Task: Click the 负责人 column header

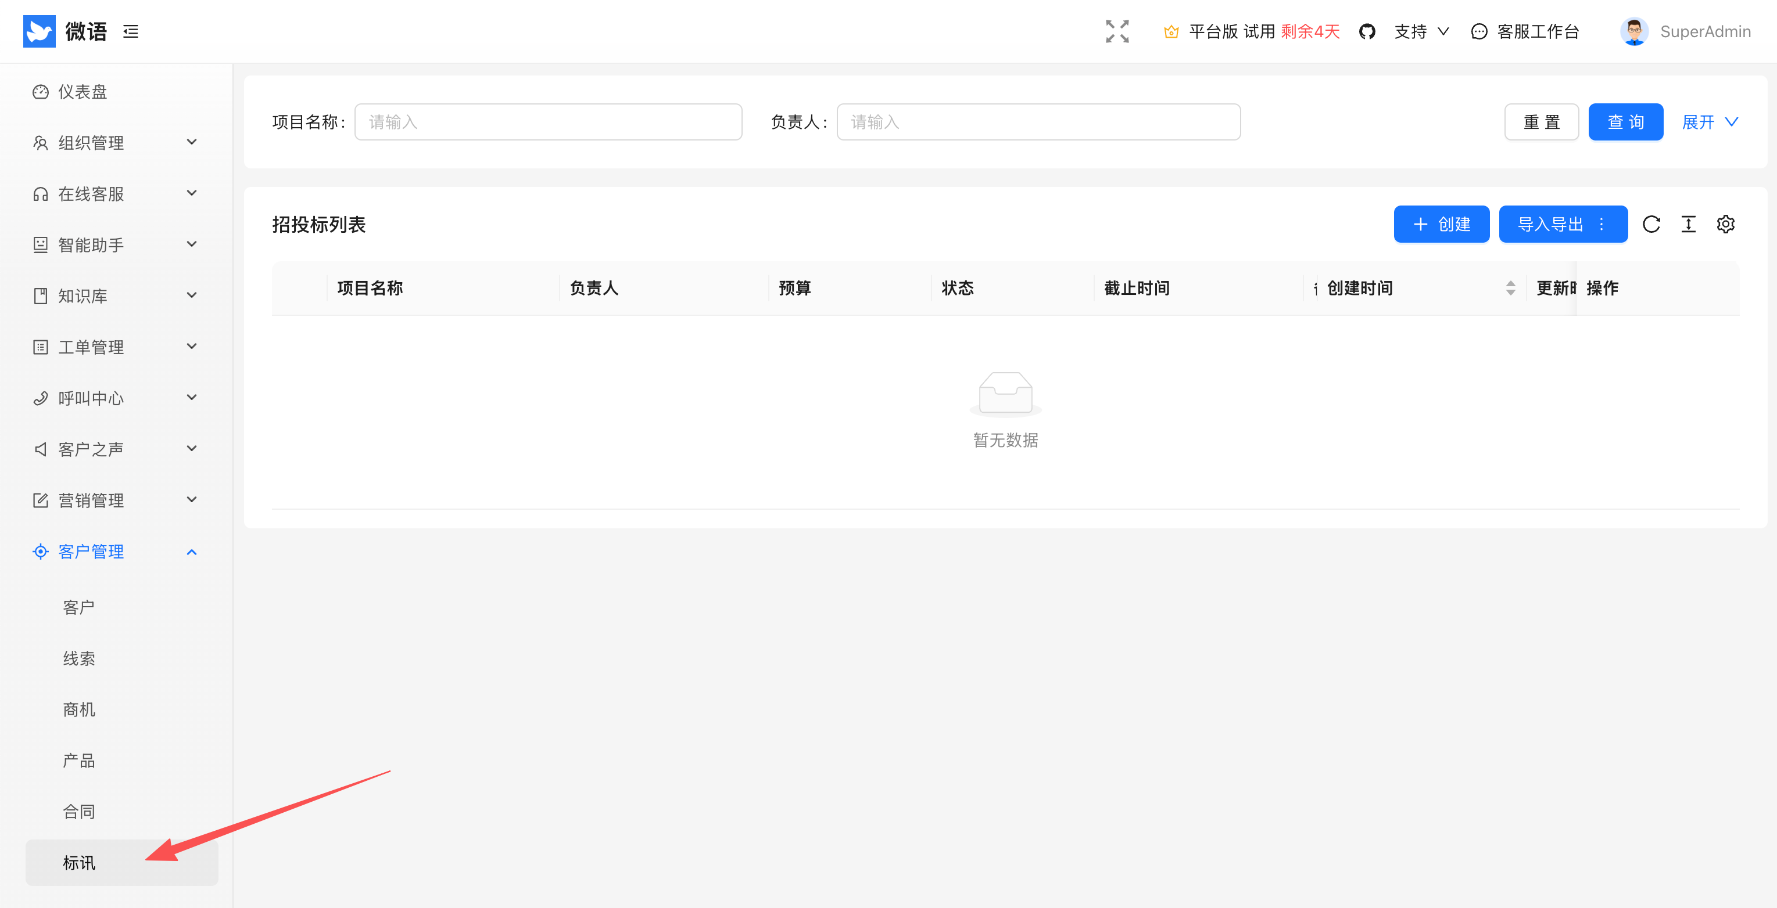Action: pos(594,288)
